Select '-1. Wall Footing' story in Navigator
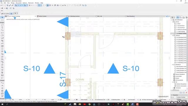The width and height of the screenshot is (188, 106). 181,32
